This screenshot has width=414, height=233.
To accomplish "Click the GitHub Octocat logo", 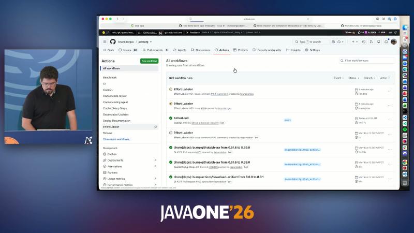I will (x=113, y=42).
